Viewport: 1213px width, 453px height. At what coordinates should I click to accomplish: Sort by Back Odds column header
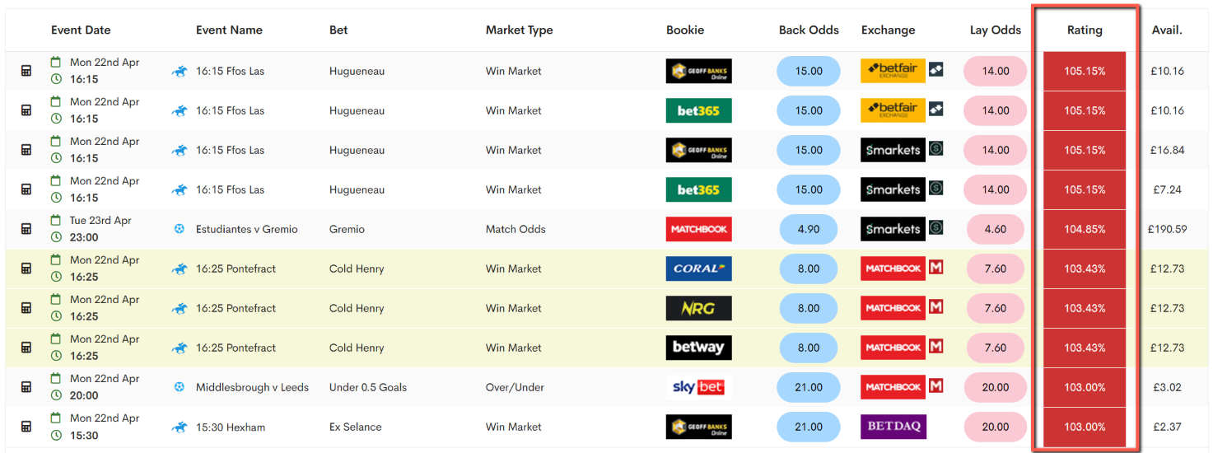click(809, 30)
